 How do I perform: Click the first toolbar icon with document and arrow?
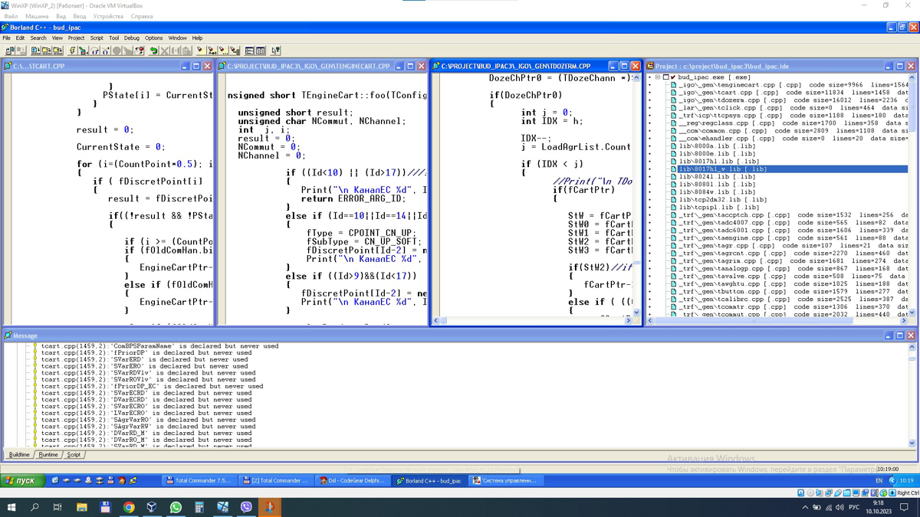click(10, 51)
